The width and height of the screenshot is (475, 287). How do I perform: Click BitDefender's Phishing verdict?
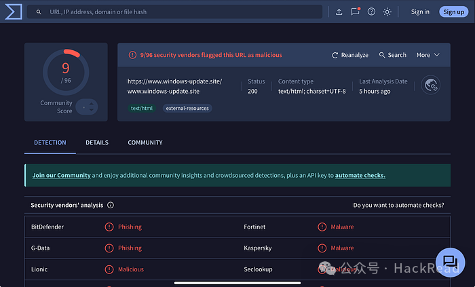(x=130, y=227)
